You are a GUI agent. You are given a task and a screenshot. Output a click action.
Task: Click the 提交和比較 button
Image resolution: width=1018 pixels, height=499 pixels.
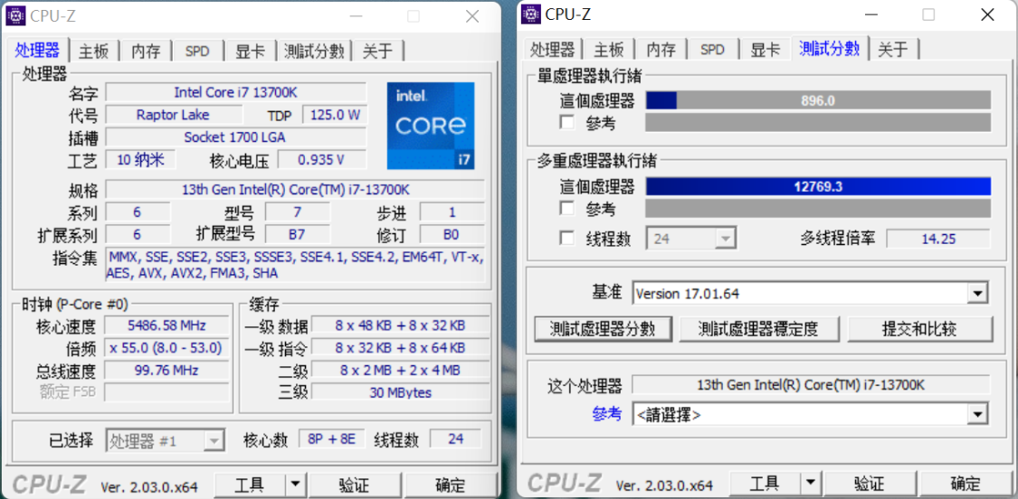919,329
